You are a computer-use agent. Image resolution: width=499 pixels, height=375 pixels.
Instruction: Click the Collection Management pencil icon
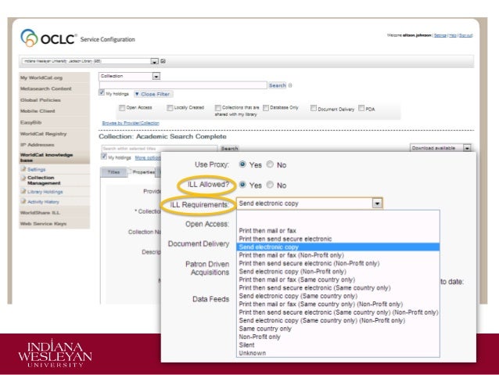click(x=23, y=178)
